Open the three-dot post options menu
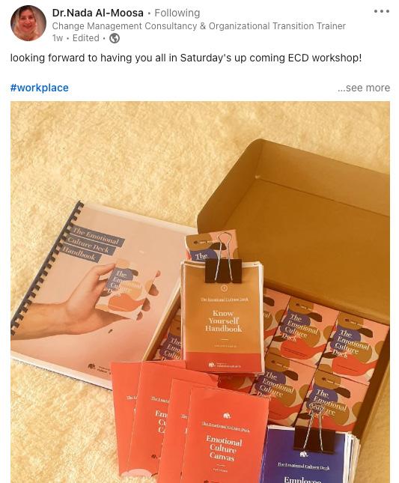The height and width of the screenshot is (483, 399). pos(382,11)
